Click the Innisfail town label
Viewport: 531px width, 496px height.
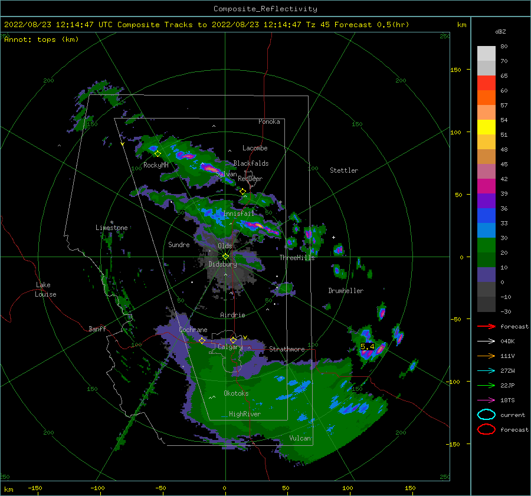pos(238,213)
